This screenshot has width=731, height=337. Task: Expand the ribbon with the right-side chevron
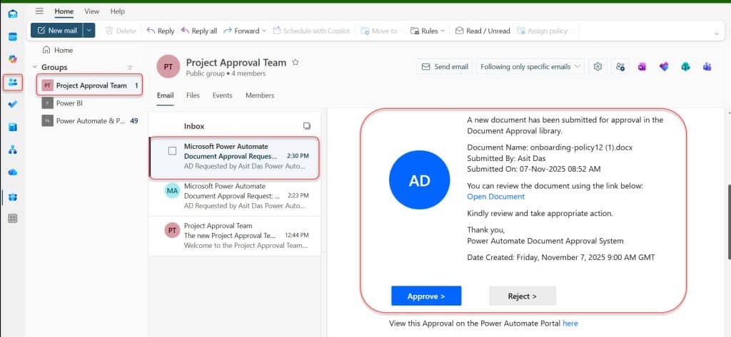717,33
